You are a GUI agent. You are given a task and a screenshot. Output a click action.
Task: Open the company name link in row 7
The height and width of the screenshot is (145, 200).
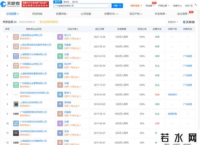[x=34, y=93]
